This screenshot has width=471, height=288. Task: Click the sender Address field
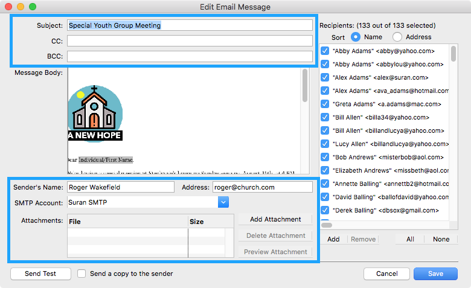pyautogui.click(x=262, y=187)
